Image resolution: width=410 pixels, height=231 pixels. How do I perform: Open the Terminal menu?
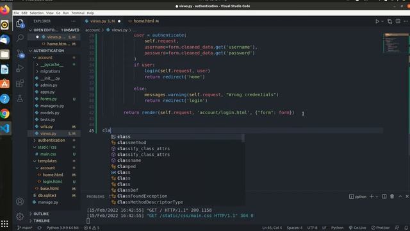tap(78, 13)
